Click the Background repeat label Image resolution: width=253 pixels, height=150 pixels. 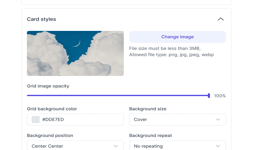150,135
